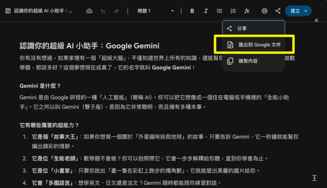Select 分享 from the menu
This screenshot has width=327, height=188.
tap(253, 29)
